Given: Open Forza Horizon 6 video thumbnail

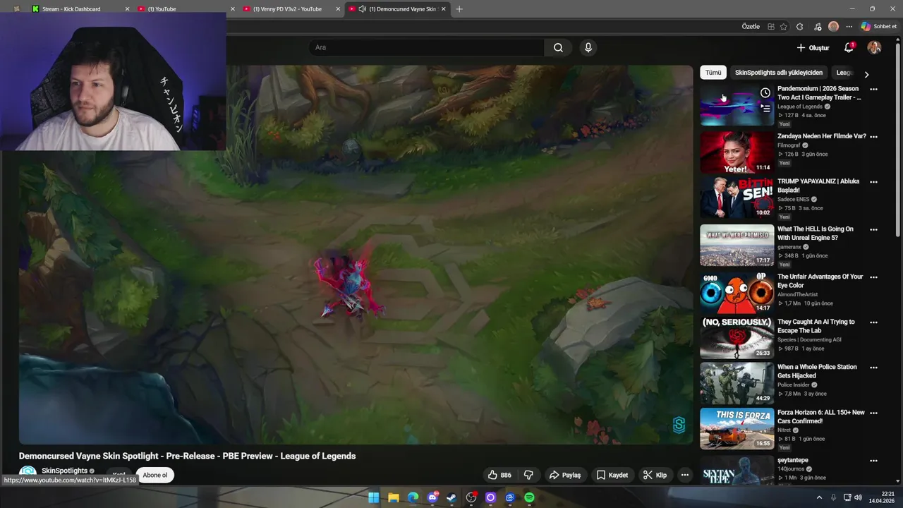Looking at the screenshot, I should pos(737,428).
